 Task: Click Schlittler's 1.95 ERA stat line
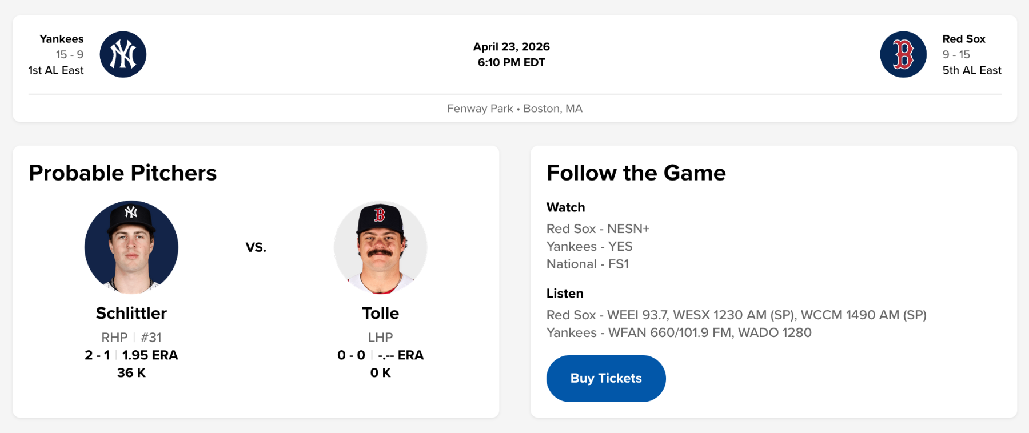point(150,355)
